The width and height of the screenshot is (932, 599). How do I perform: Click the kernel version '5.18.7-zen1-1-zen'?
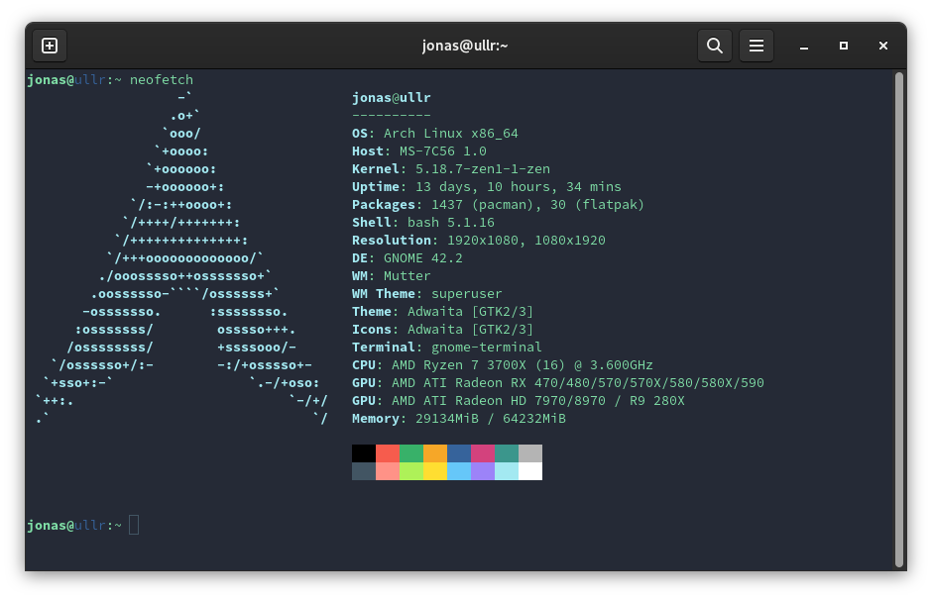[483, 168]
